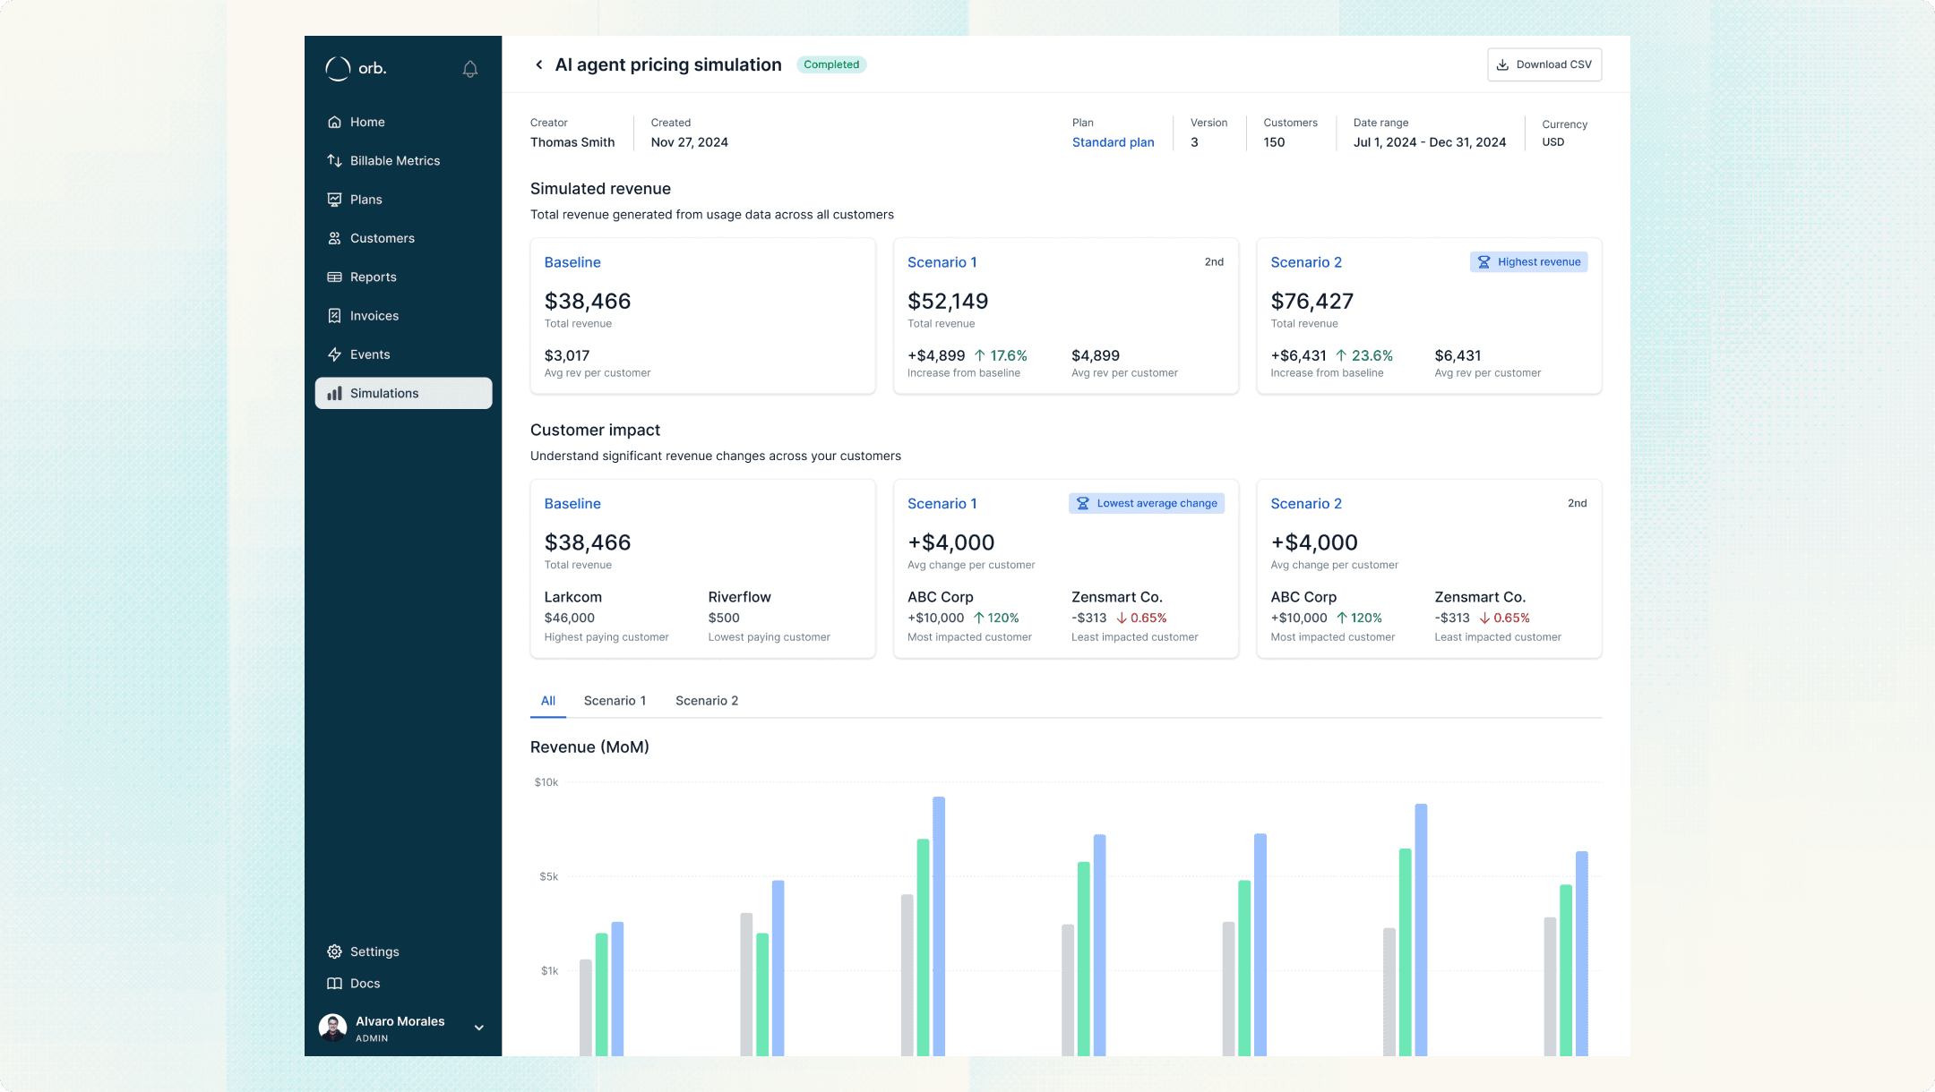Open the Events page
1935x1092 pixels.
369,354
